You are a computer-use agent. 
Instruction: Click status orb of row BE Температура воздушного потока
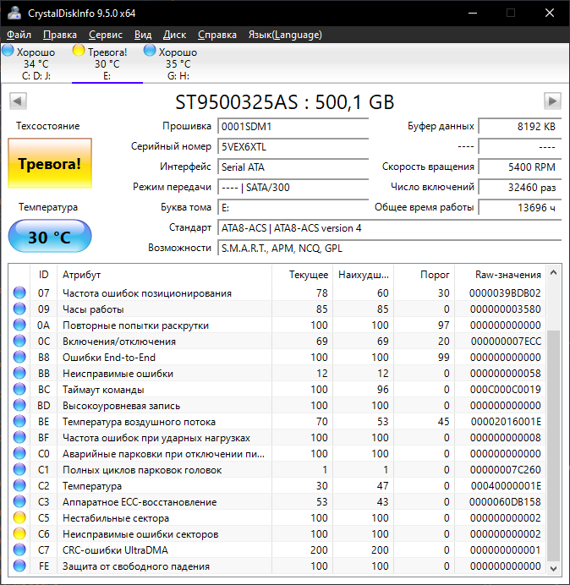click(19, 421)
